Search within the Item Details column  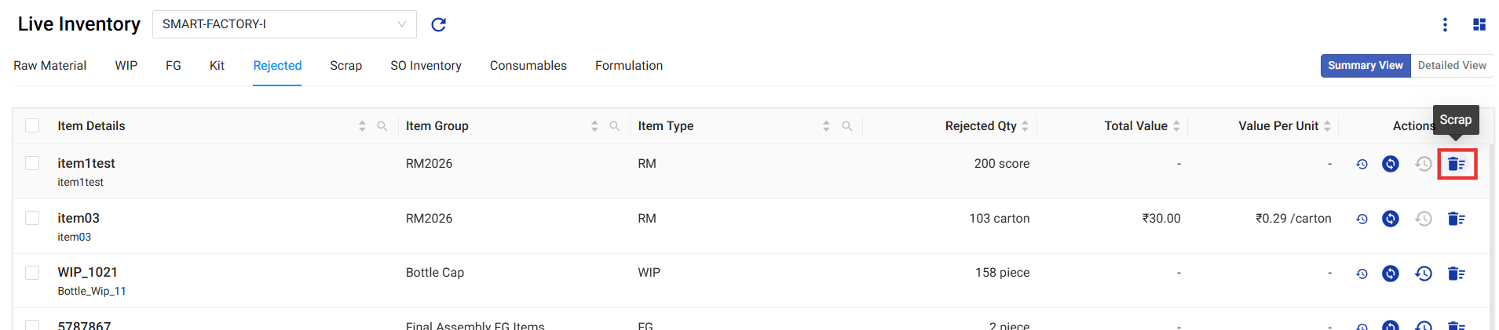382,126
